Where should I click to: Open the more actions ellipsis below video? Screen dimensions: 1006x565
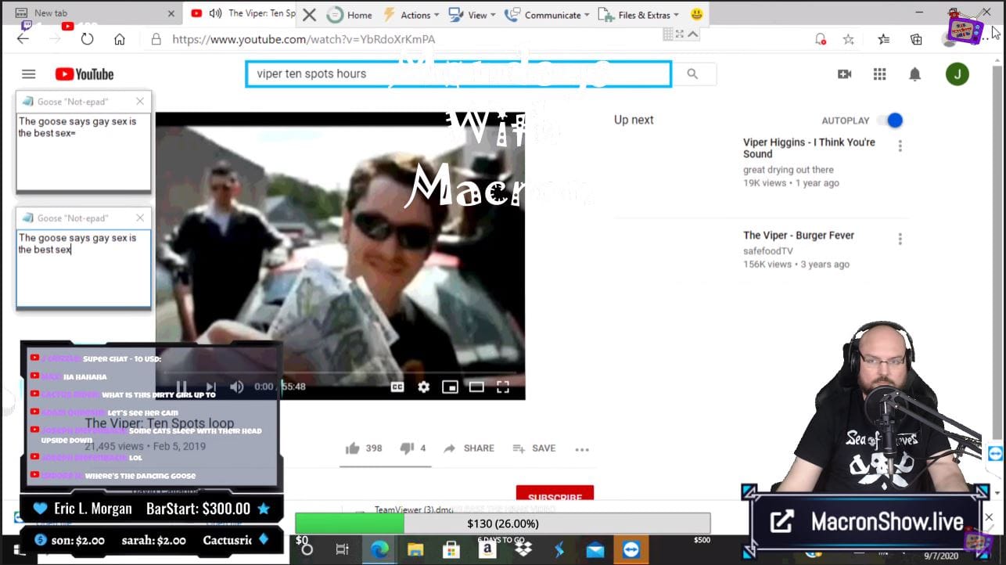[x=582, y=449]
